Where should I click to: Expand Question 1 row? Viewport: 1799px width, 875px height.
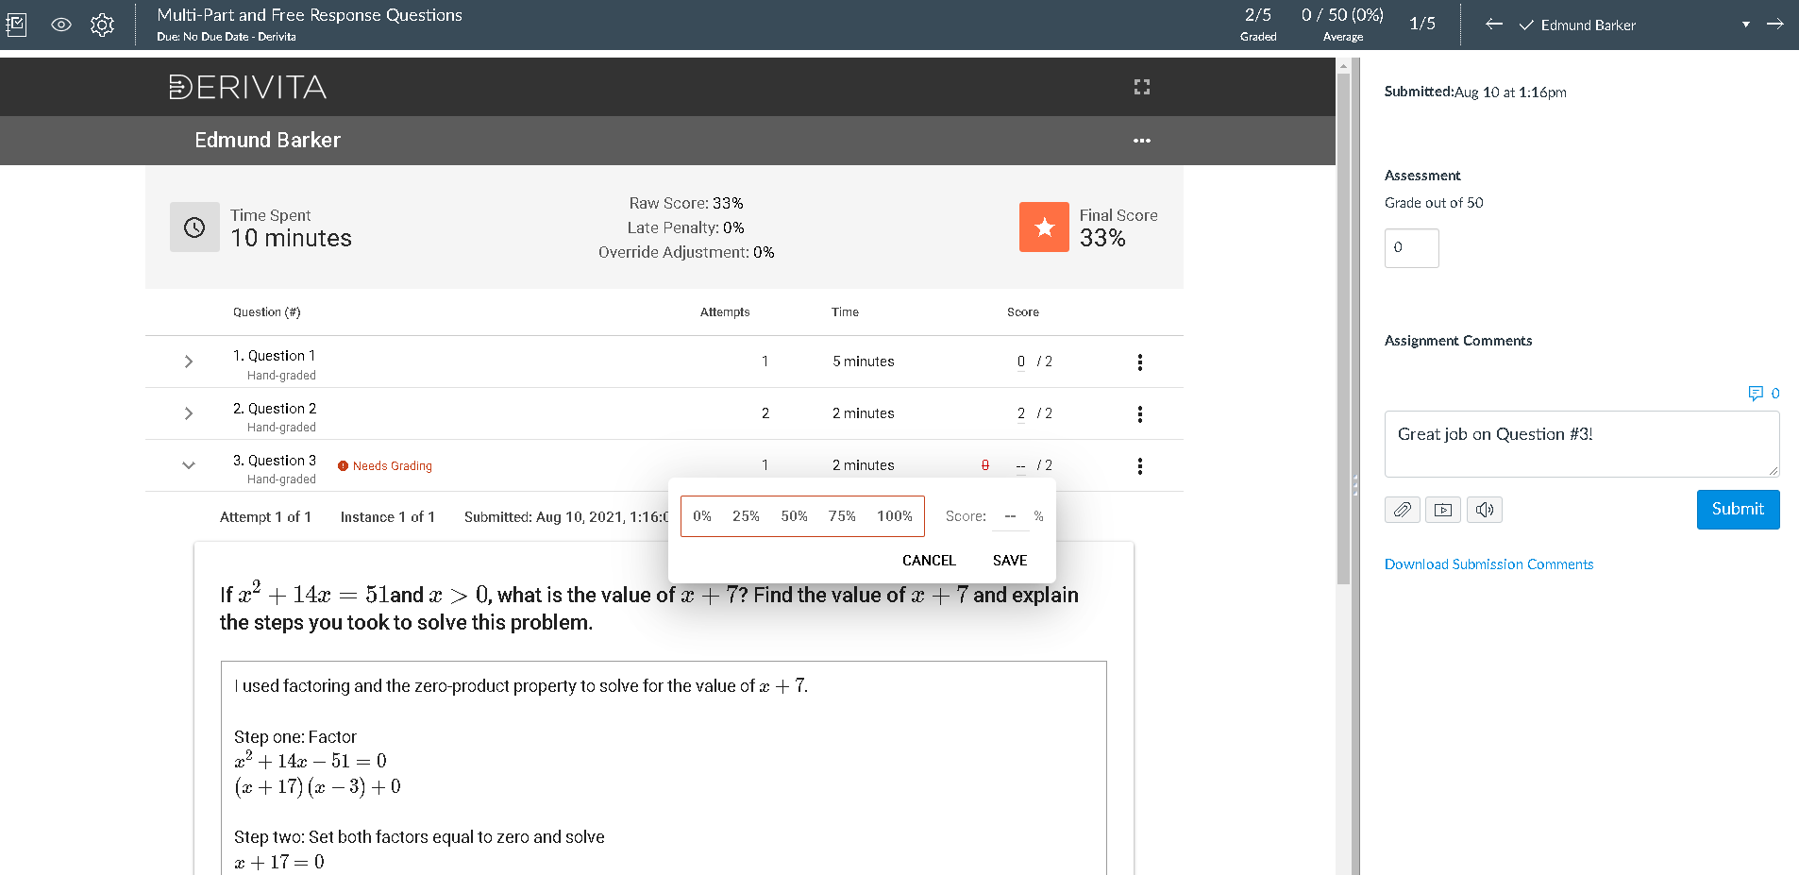tap(189, 362)
